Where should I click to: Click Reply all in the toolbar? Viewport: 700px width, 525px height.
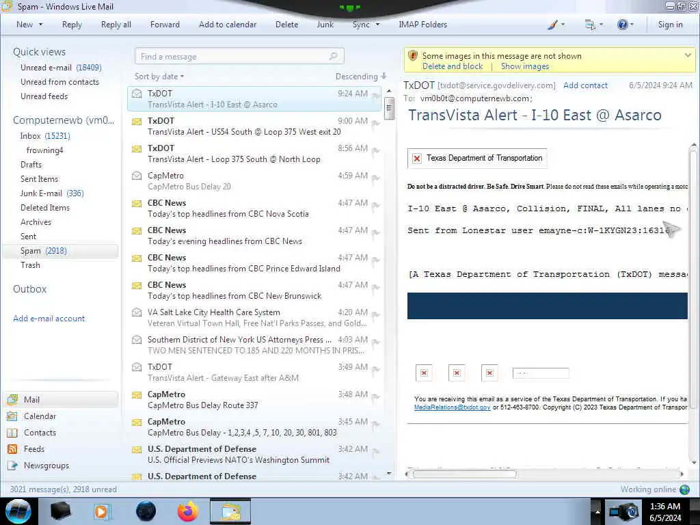click(x=116, y=25)
